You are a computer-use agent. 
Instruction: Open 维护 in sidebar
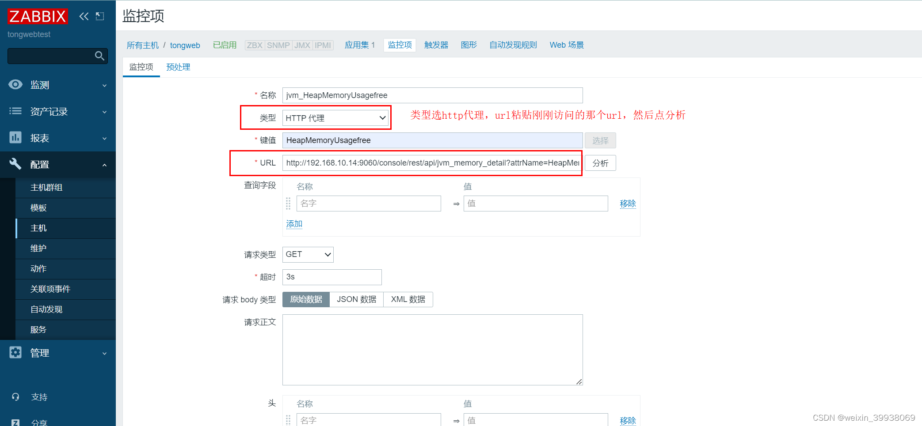pyautogui.click(x=65, y=249)
